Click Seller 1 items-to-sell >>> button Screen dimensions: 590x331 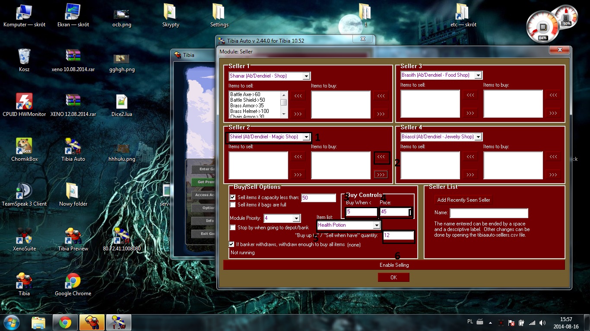(298, 114)
